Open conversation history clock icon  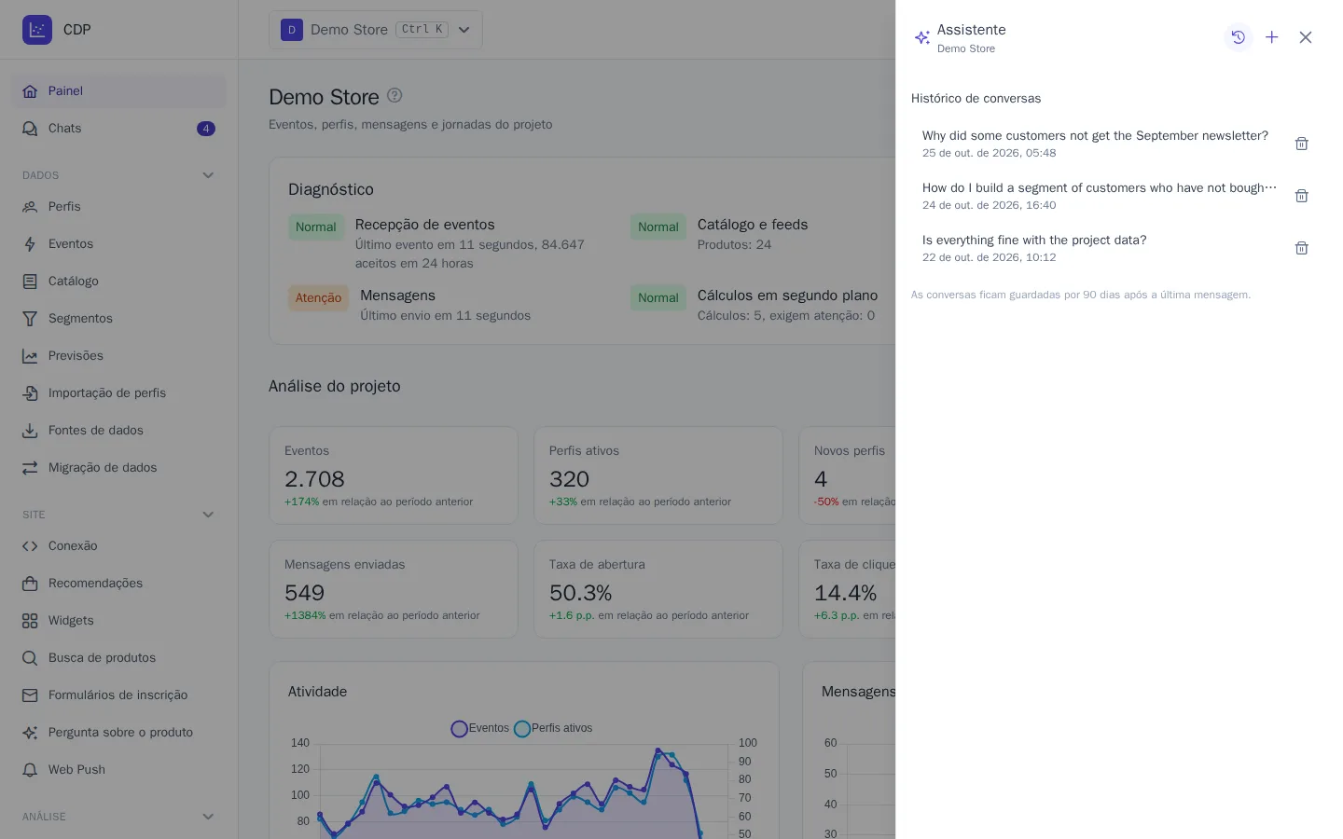pos(1238,37)
